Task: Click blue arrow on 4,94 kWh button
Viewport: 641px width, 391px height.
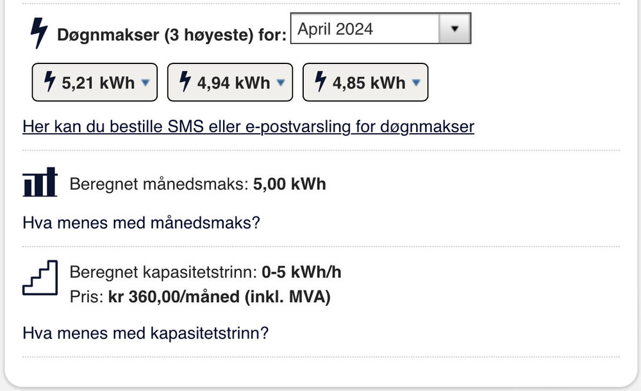Action: (x=281, y=83)
